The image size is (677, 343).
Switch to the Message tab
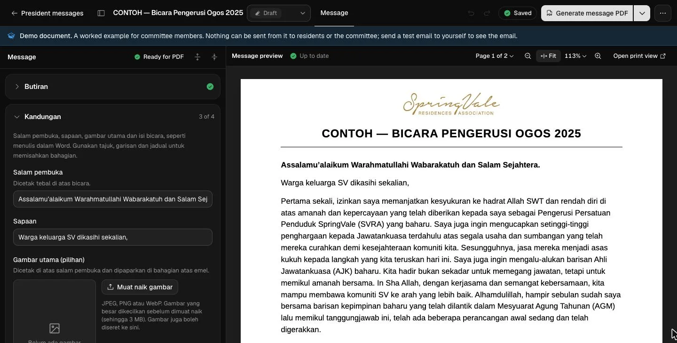[x=334, y=13]
